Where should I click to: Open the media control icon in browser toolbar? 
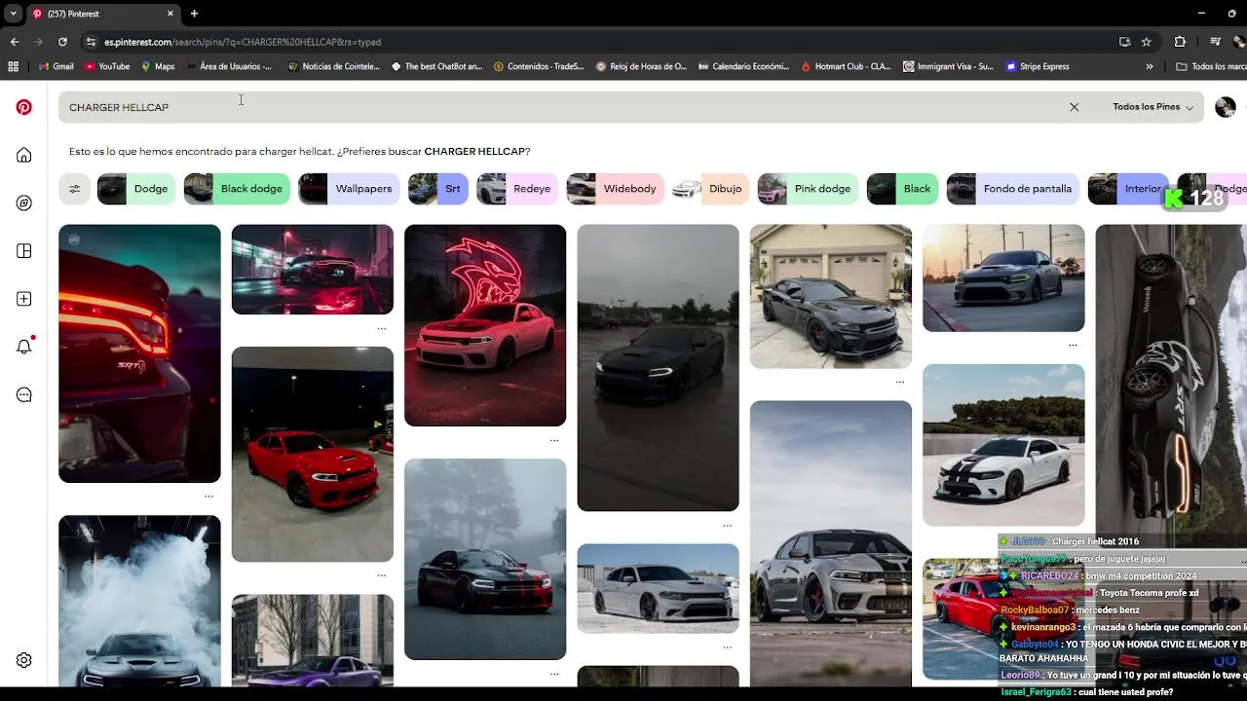tap(1215, 42)
